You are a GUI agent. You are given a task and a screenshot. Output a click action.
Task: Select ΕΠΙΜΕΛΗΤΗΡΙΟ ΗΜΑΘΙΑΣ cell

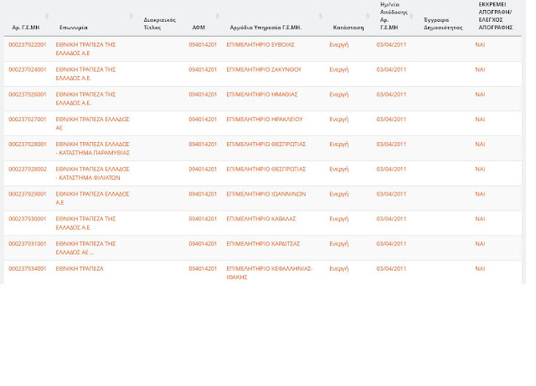click(262, 94)
